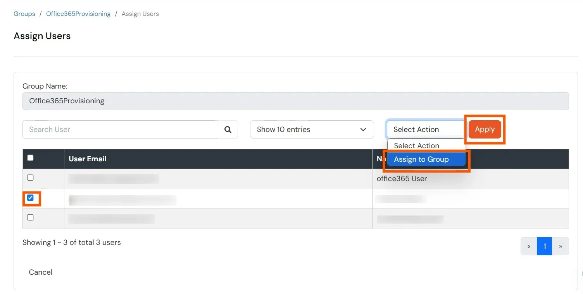
Task: Uncheck the highlighted second row checkbox
Action: pyautogui.click(x=30, y=197)
